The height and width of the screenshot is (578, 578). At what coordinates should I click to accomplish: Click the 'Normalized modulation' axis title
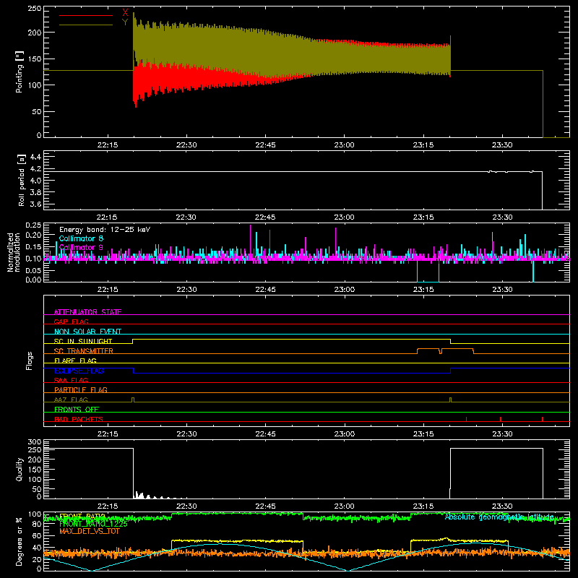click(x=14, y=252)
